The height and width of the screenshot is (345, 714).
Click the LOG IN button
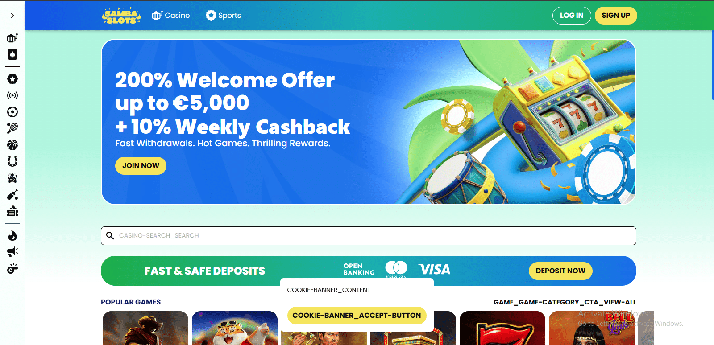pyautogui.click(x=572, y=16)
